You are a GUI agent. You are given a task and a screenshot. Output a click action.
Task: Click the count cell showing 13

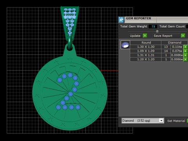(166, 47)
